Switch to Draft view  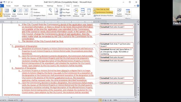tap(26, 12)
